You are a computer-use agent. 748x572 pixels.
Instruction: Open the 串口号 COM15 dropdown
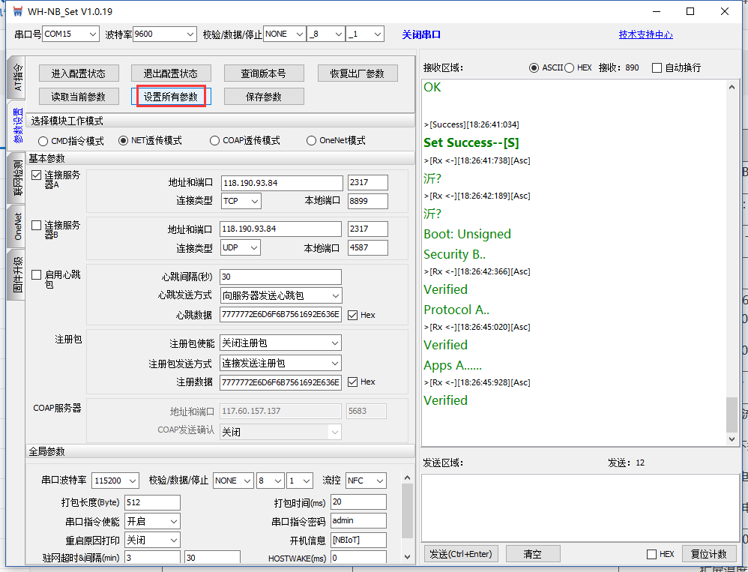click(x=70, y=34)
